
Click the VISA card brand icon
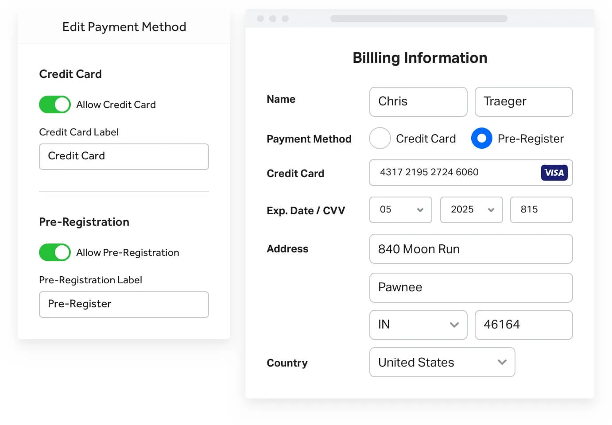point(554,173)
